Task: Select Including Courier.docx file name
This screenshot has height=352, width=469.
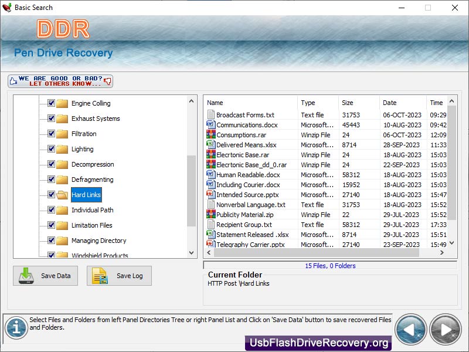Action: (248, 185)
